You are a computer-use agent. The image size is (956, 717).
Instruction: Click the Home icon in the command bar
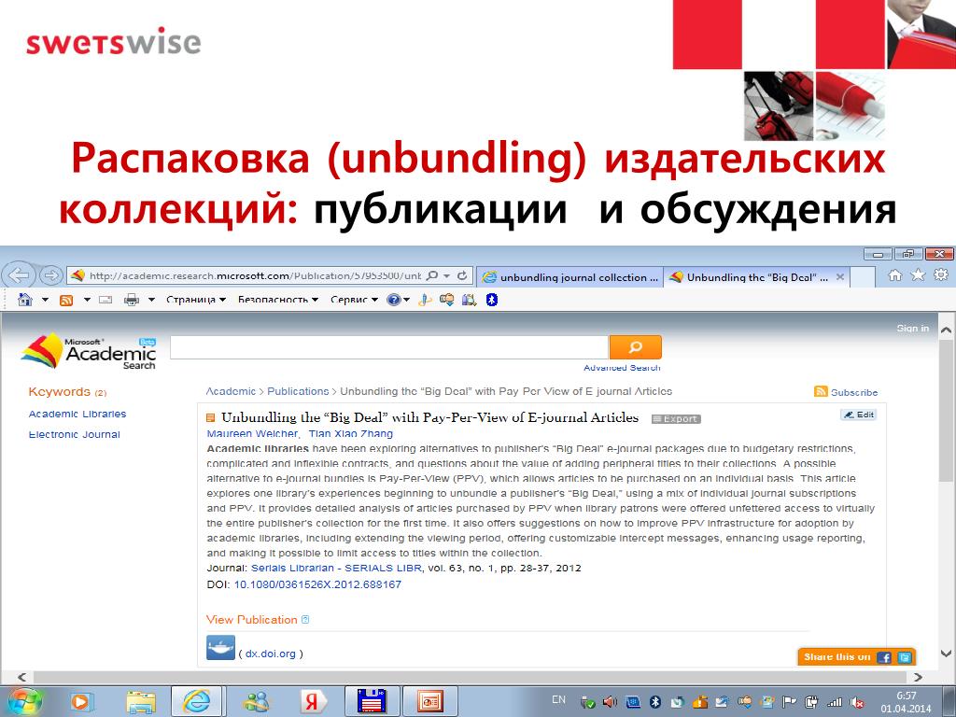point(25,300)
